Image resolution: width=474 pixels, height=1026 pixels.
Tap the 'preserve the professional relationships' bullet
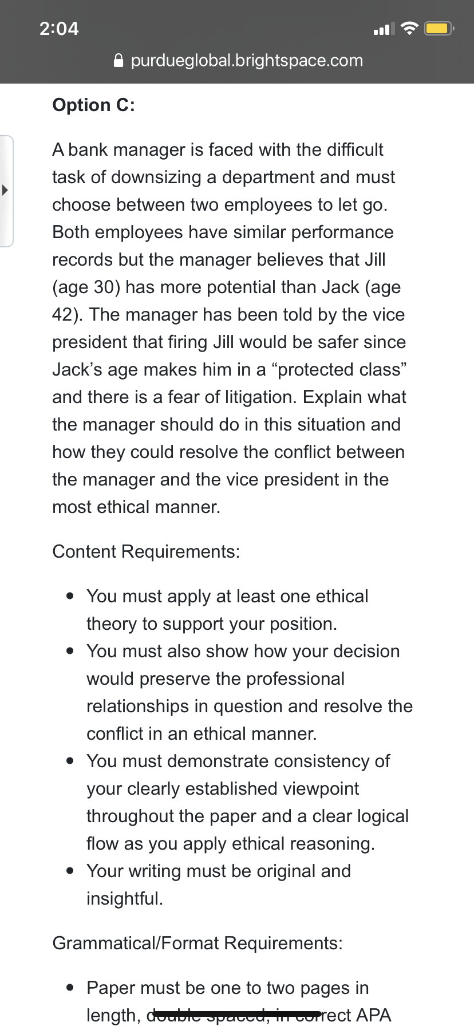point(250,692)
